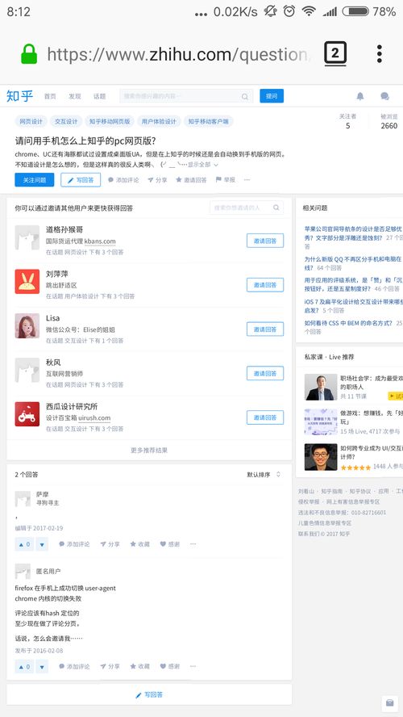Downvote the anonymous user's answer

tap(42, 667)
